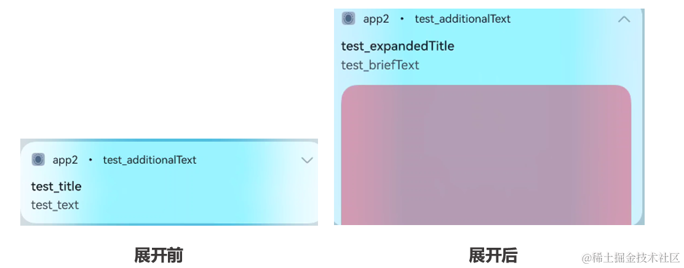The width and height of the screenshot is (684, 268).
Task: Select the test_briefText summary line
Action: point(380,65)
